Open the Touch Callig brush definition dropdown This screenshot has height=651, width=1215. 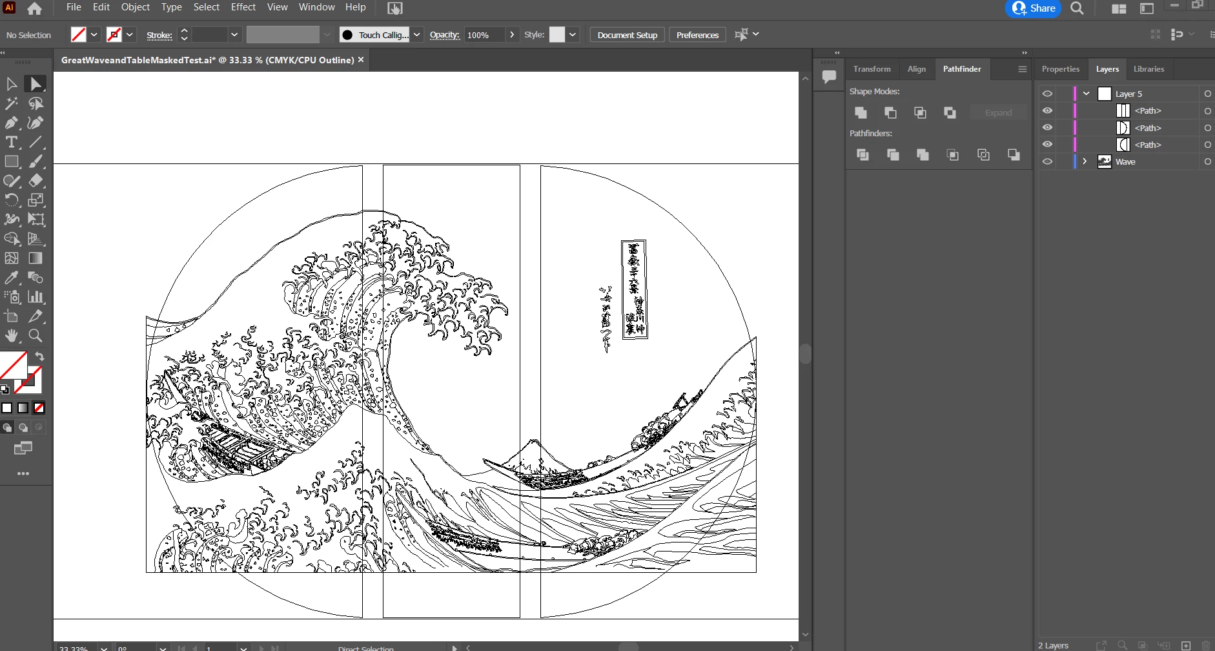click(417, 35)
